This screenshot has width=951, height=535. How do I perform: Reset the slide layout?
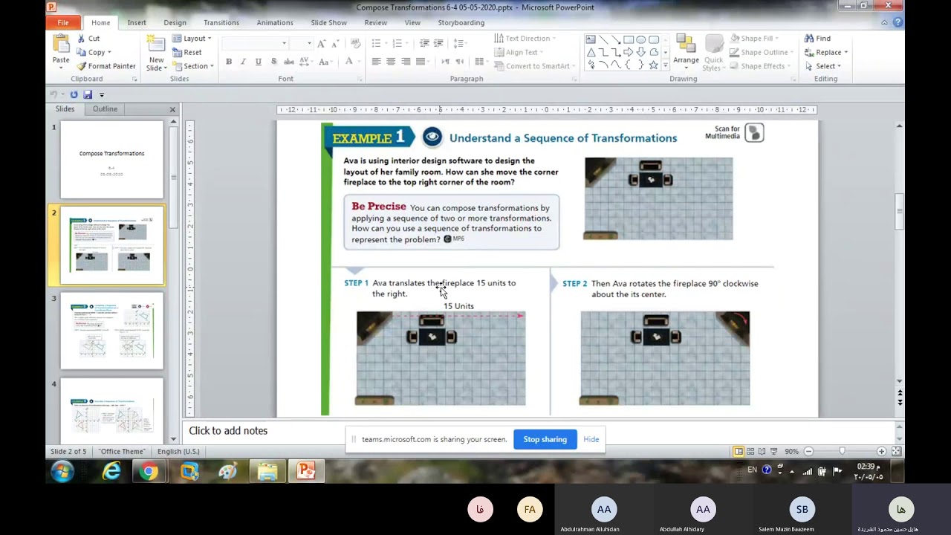pos(187,52)
